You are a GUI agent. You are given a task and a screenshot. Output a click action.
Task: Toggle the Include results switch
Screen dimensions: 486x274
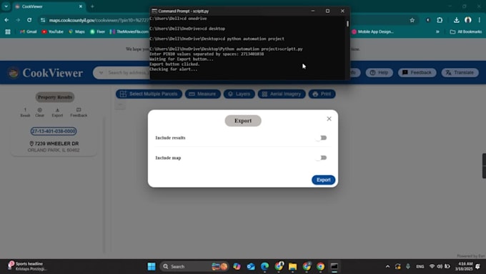(321, 138)
